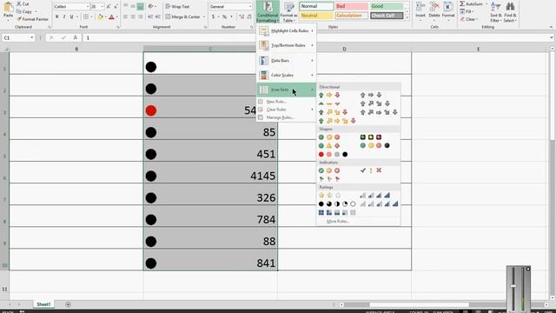Open the font size dropdown
Screen dimensions: 556x313
click(x=103, y=7)
